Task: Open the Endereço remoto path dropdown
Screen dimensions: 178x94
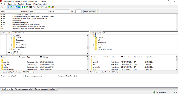Action: coord(177,33)
